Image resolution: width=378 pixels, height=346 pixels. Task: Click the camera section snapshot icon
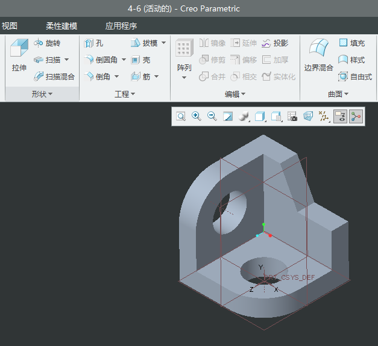pyautogui.click(x=292, y=117)
